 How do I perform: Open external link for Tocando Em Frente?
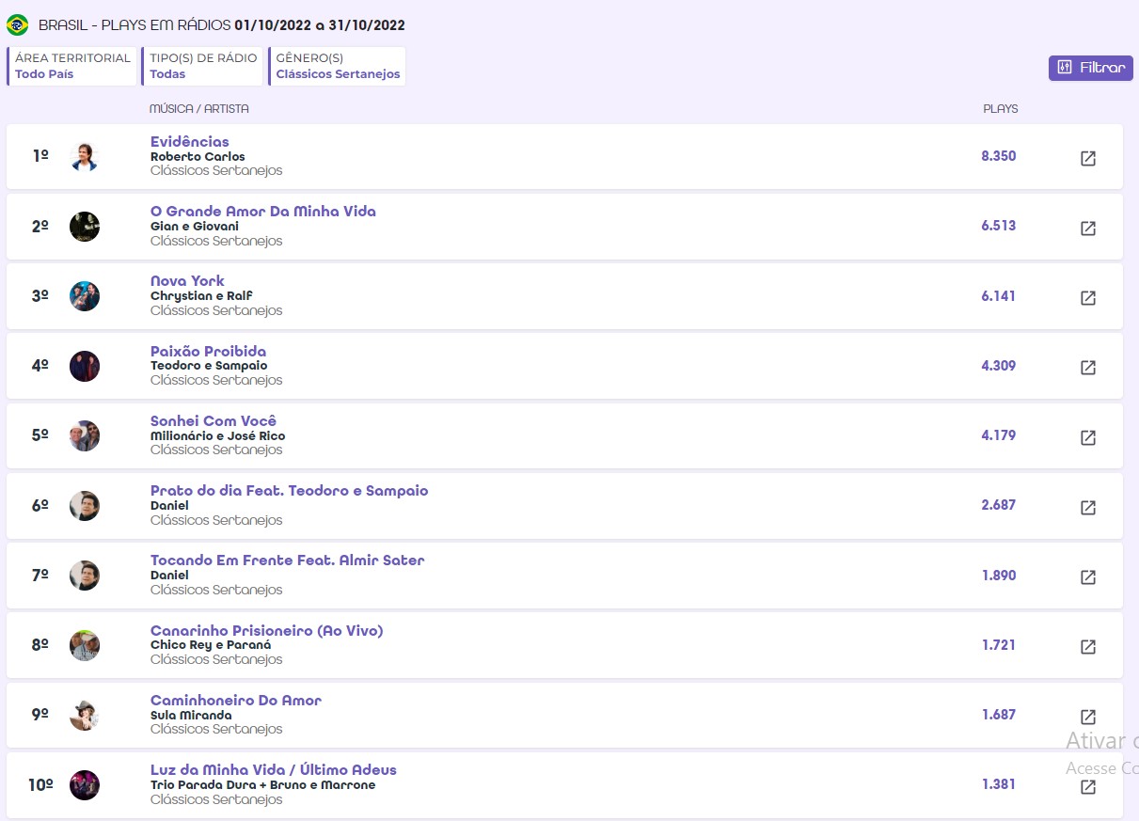(1087, 576)
